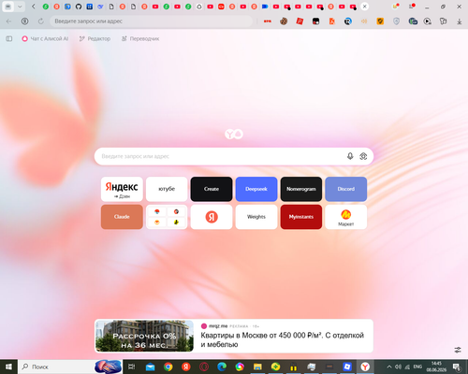Open the Discord tile
The height and width of the screenshot is (374, 468).
tap(346, 189)
